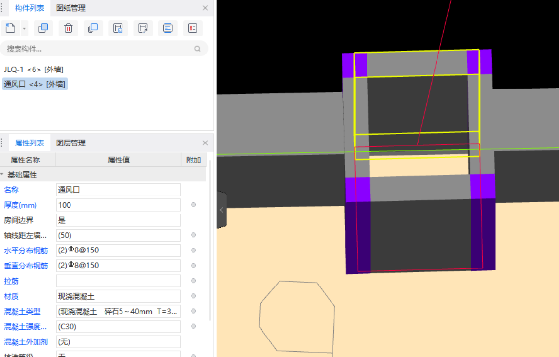Screen dimensions: 559x357
Task: Switch to the 图层管理 tab
Action: point(70,143)
